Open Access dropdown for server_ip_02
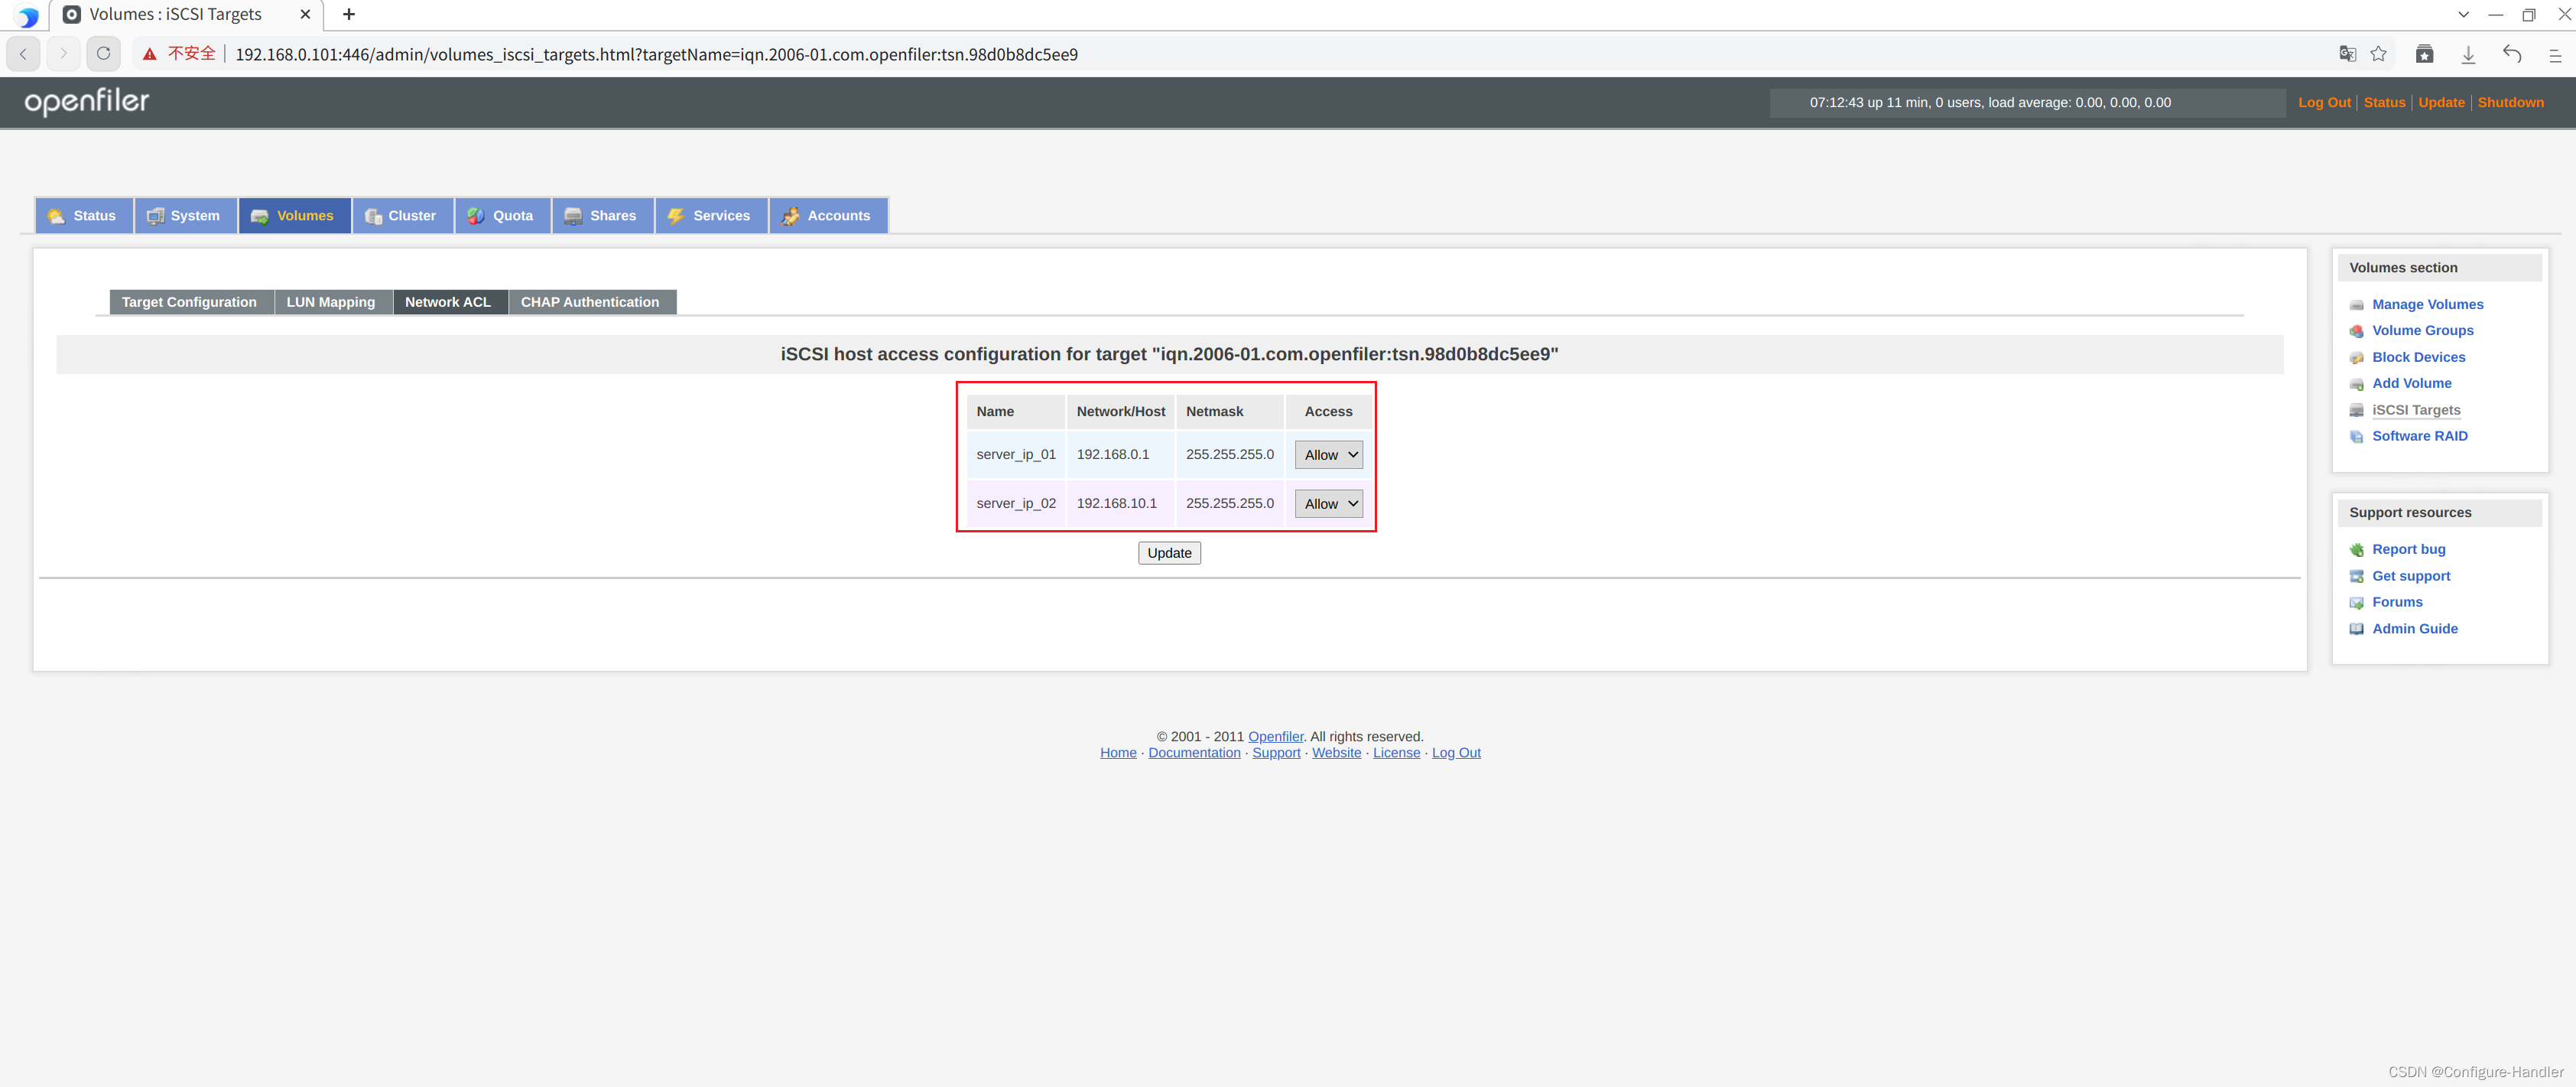 coord(1328,504)
